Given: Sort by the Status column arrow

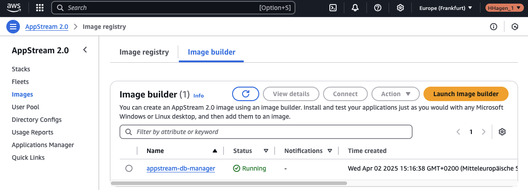Looking at the screenshot, I should [x=266, y=151].
